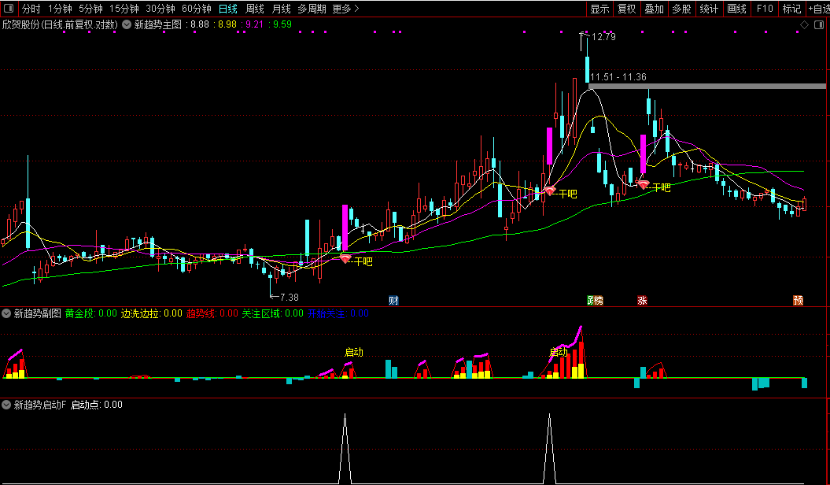Switch to 分时 chart tab
Image resolution: width=830 pixels, height=485 pixels.
pyautogui.click(x=31, y=9)
